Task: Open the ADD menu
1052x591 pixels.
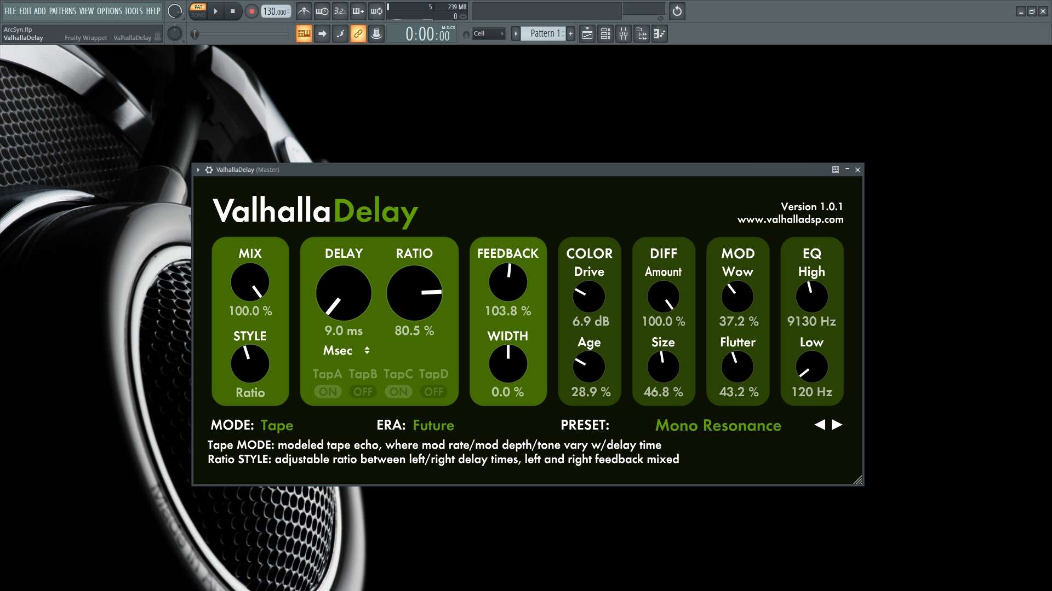Action: click(40, 11)
